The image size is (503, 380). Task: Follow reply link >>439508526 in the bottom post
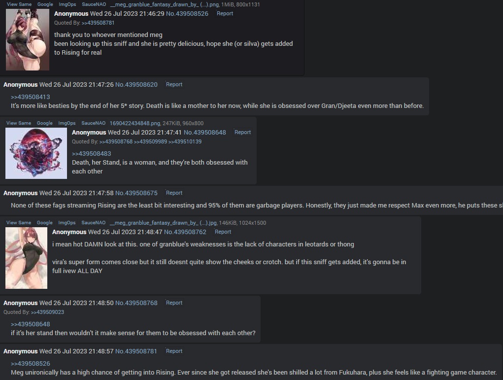(x=31, y=364)
